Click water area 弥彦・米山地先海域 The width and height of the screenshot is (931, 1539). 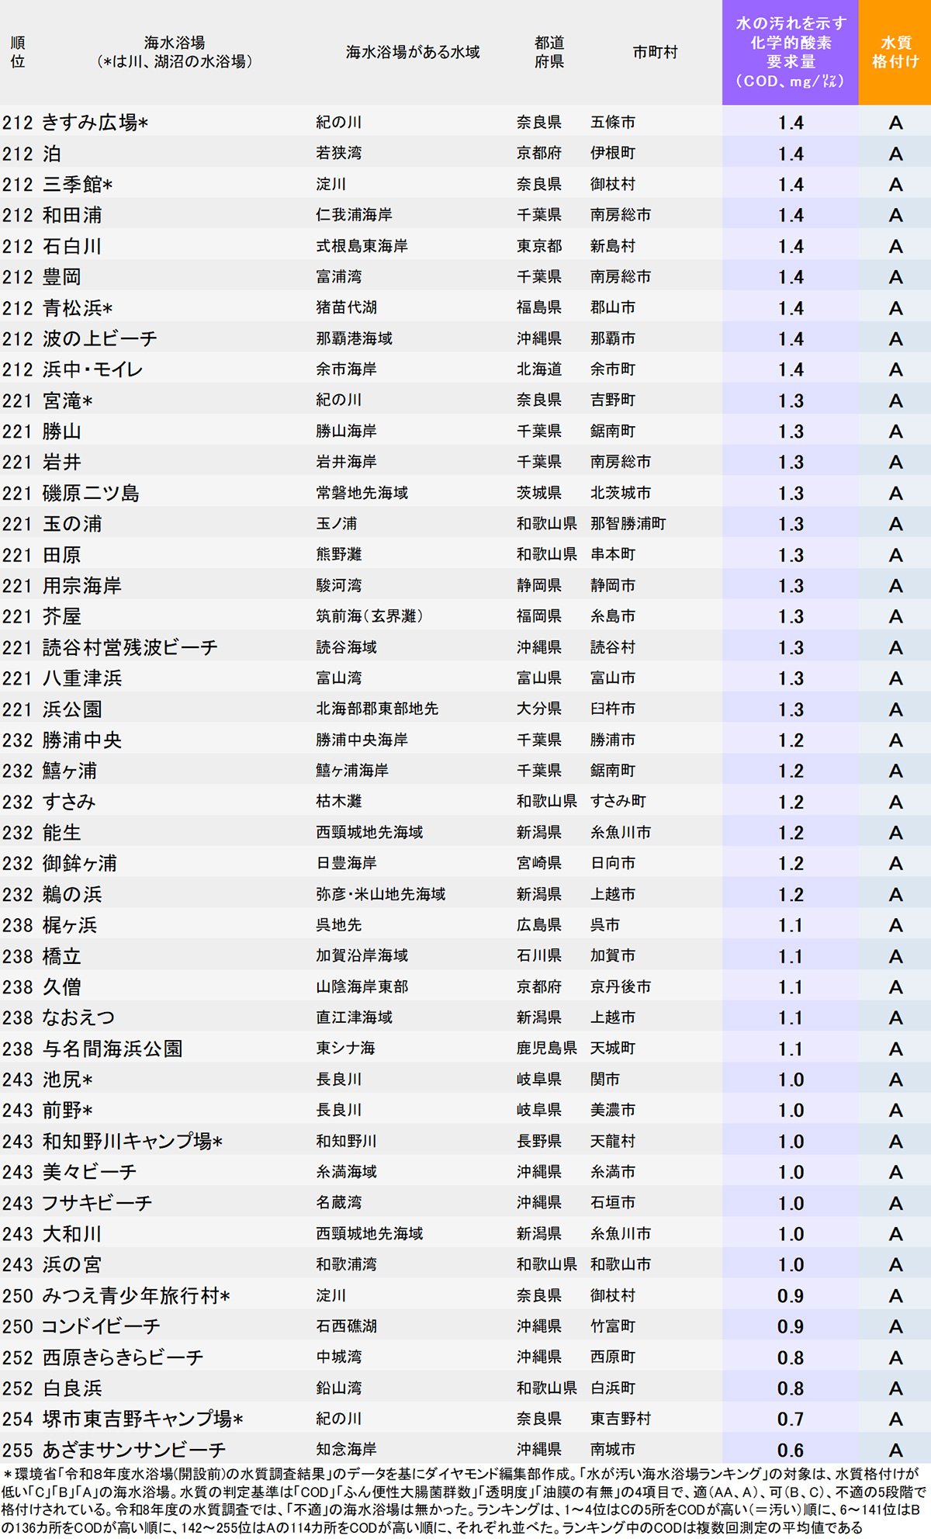point(381,894)
